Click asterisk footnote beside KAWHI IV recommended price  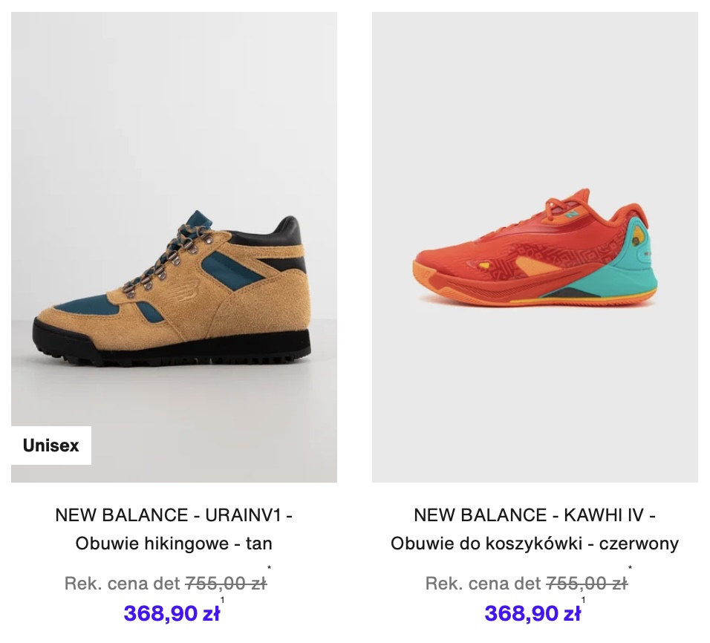point(630,567)
